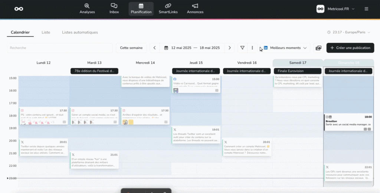
Task: Switch to the Calendrier tab
Action: pos(20,32)
